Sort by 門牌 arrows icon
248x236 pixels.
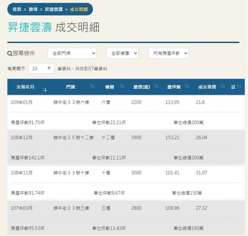click(x=92, y=86)
